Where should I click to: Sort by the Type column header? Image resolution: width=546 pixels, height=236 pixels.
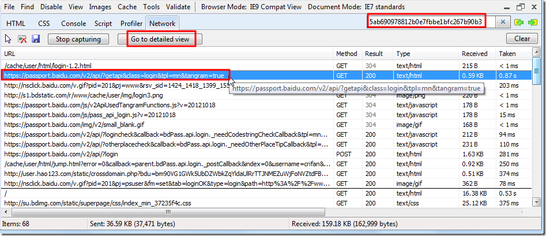coord(425,54)
